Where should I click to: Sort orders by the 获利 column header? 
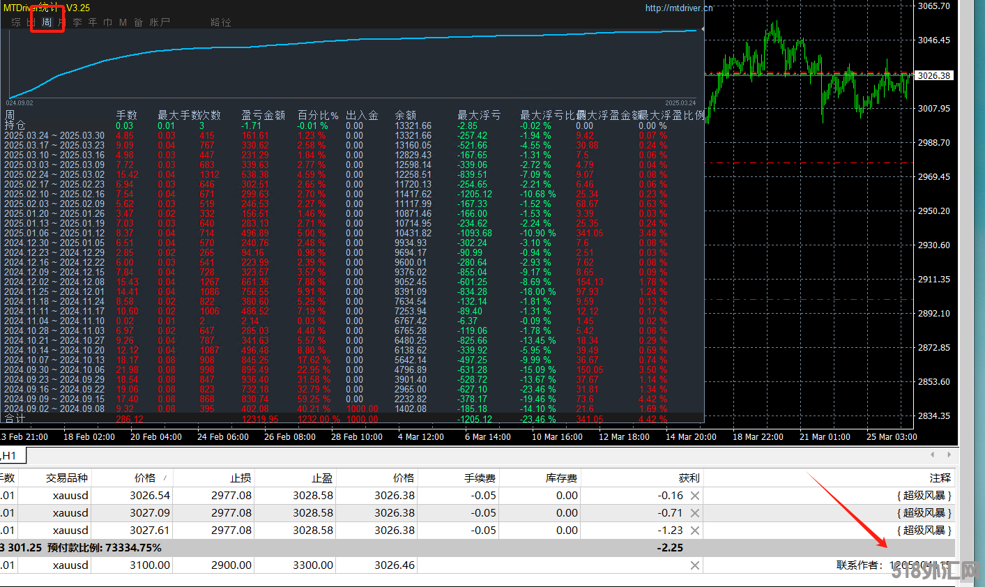point(689,478)
